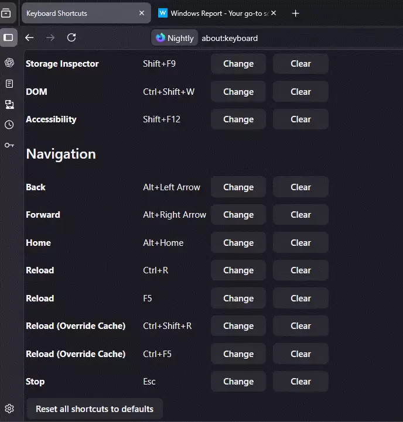Screen dimensions: 403x422
Task: Open a new tab with plus button
Action: [295, 13]
